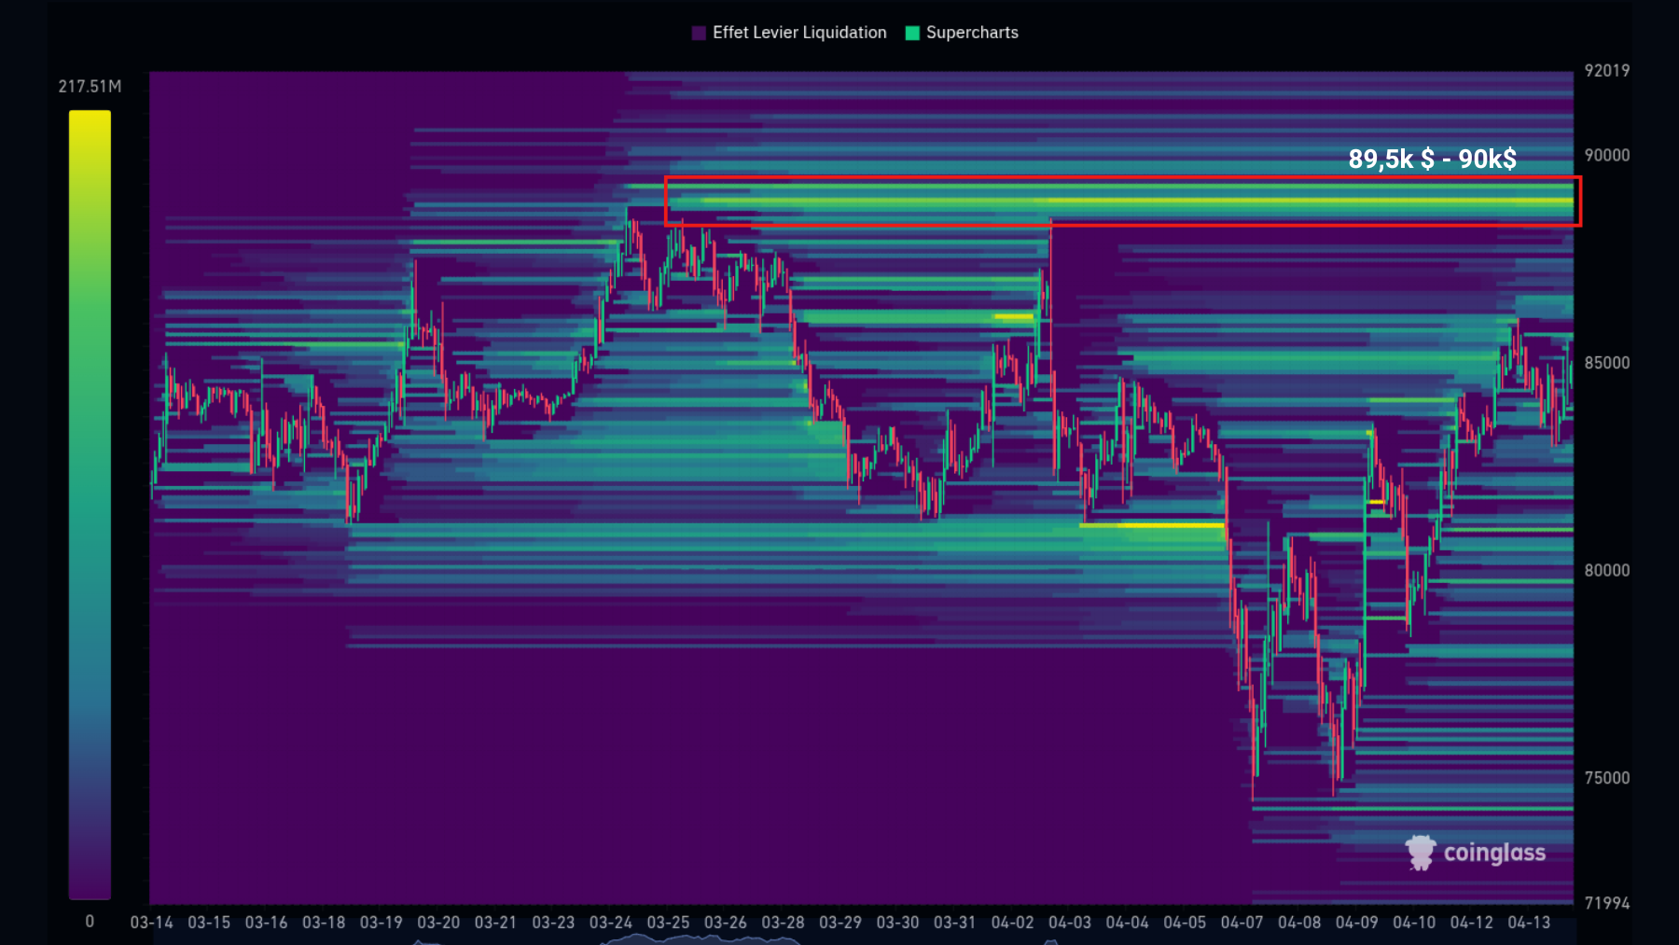Image resolution: width=1679 pixels, height=945 pixels.
Task: Click the 92019 top price label
Action: pos(1606,71)
